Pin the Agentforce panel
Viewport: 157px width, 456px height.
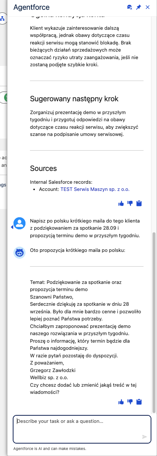139,7
